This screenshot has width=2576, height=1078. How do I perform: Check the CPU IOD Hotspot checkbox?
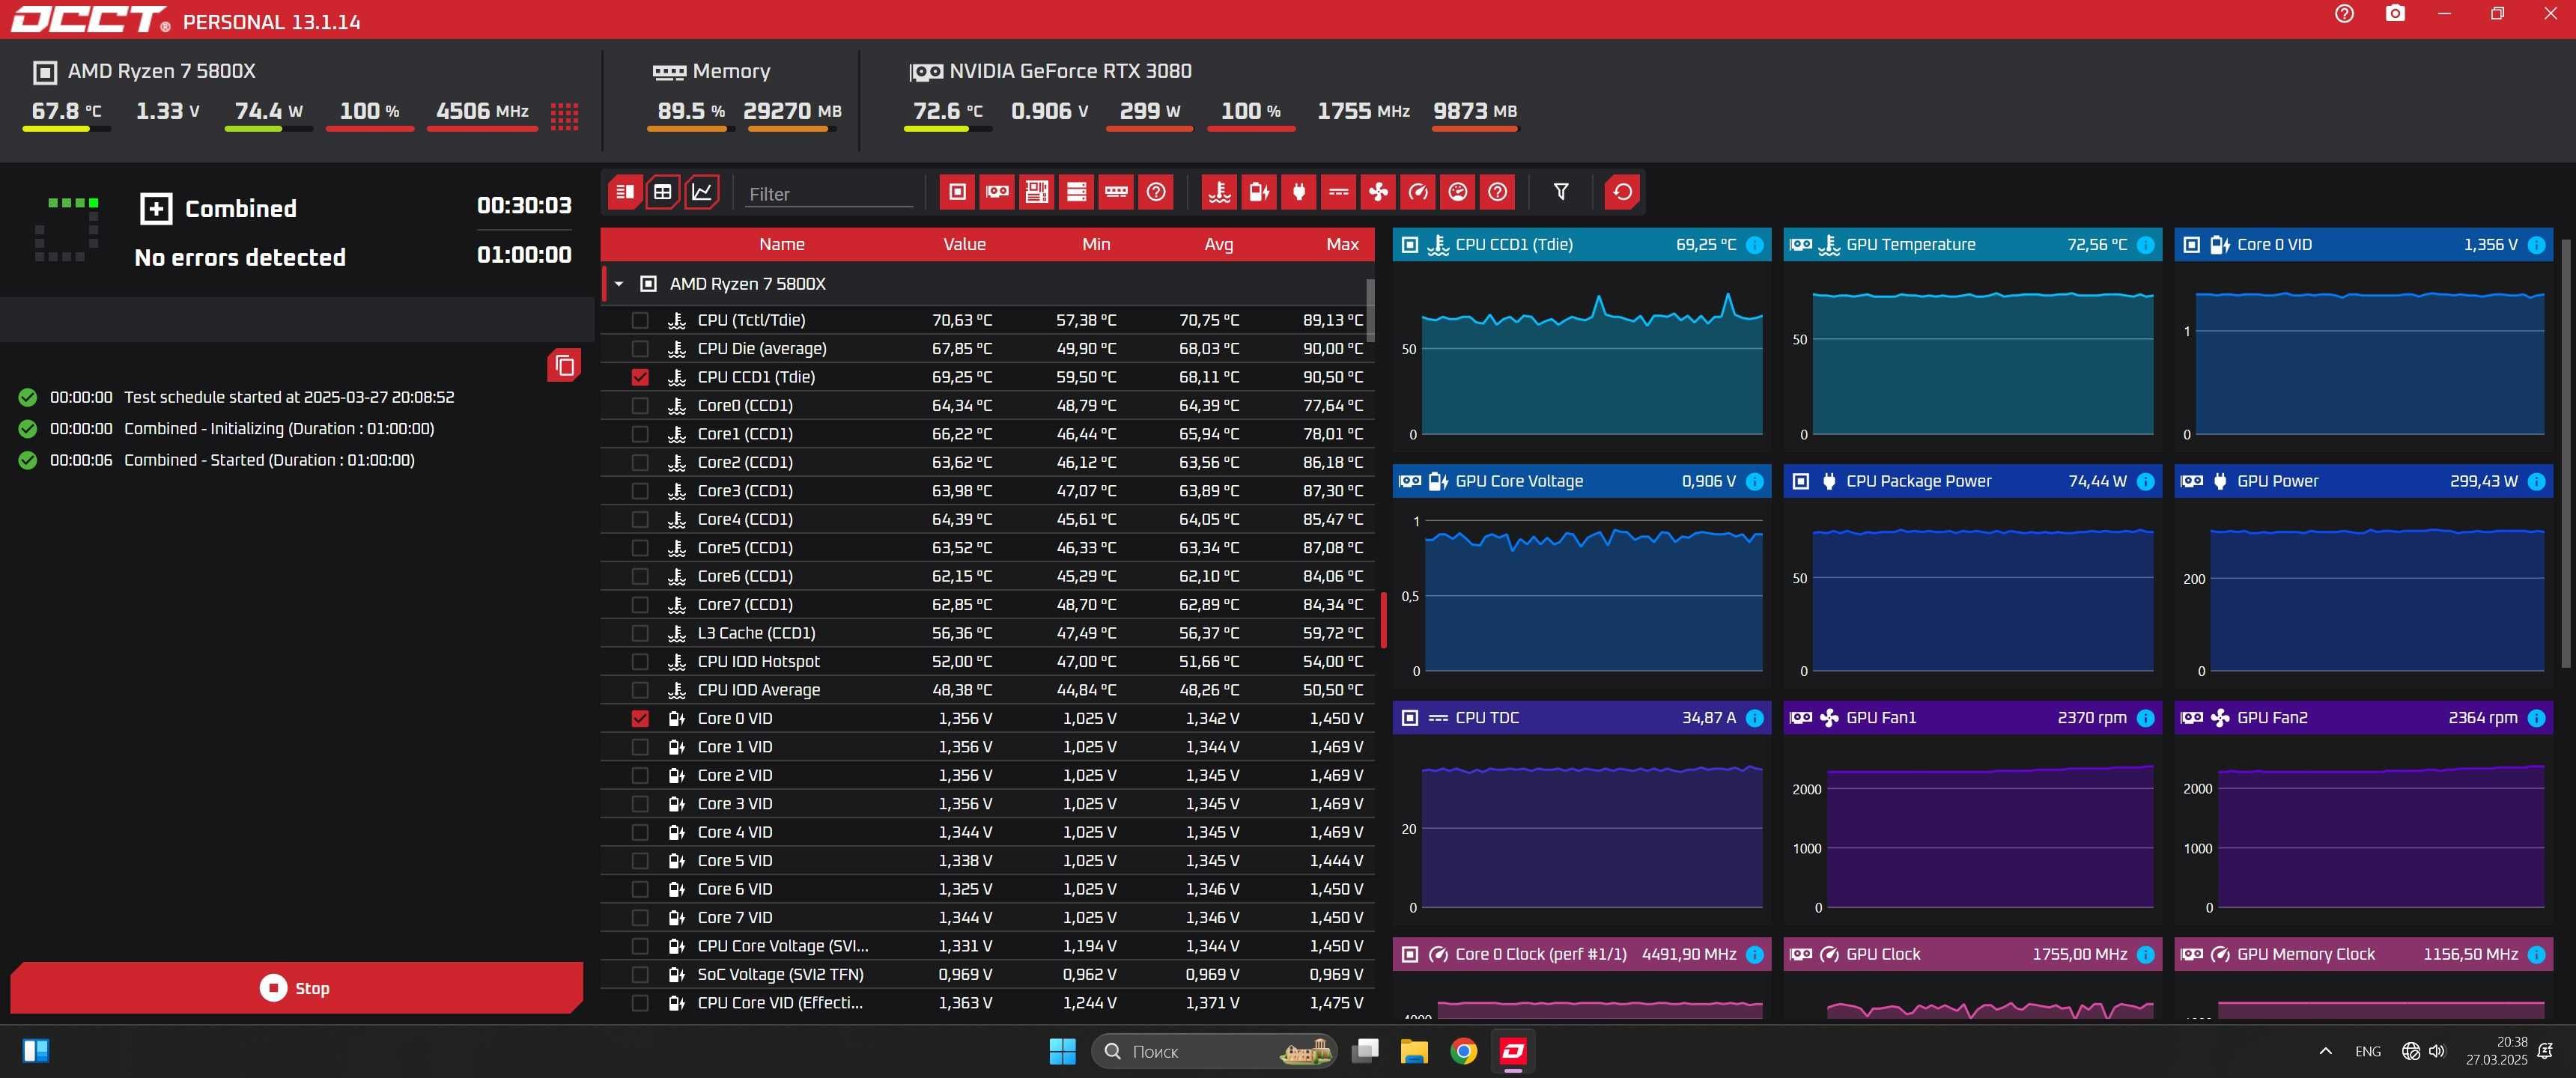(640, 662)
